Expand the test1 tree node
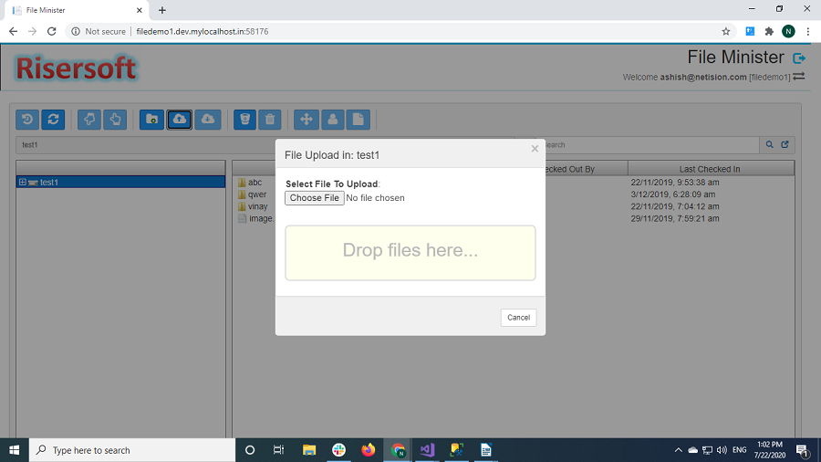The width and height of the screenshot is (821, 462). [x=22, y=183]
